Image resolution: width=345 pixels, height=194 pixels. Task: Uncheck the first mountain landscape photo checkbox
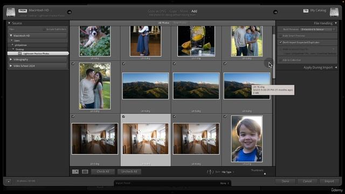click(123, 64)
